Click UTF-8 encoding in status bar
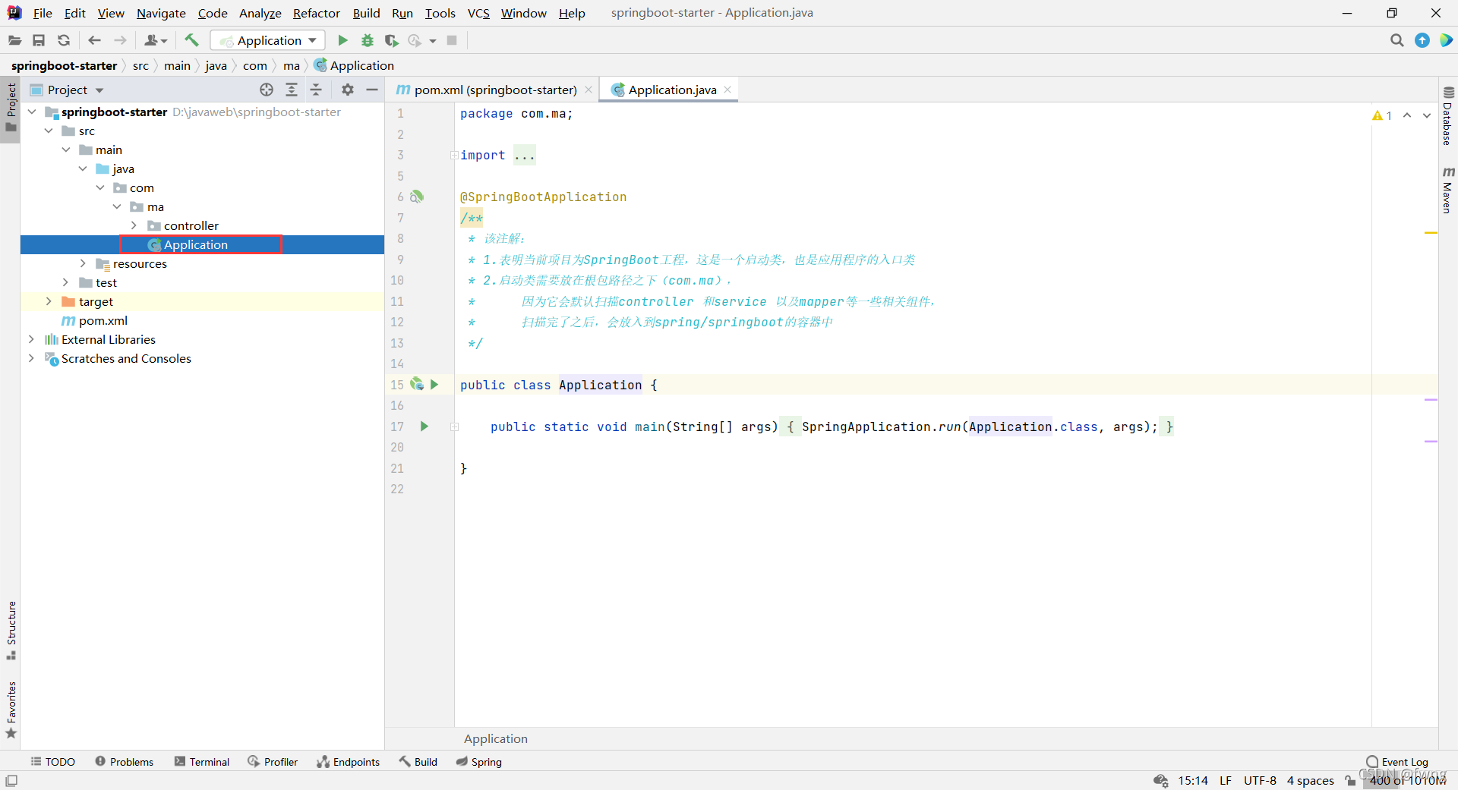The height and width of the screenshot is (790, 1458). pos(1260,780)
